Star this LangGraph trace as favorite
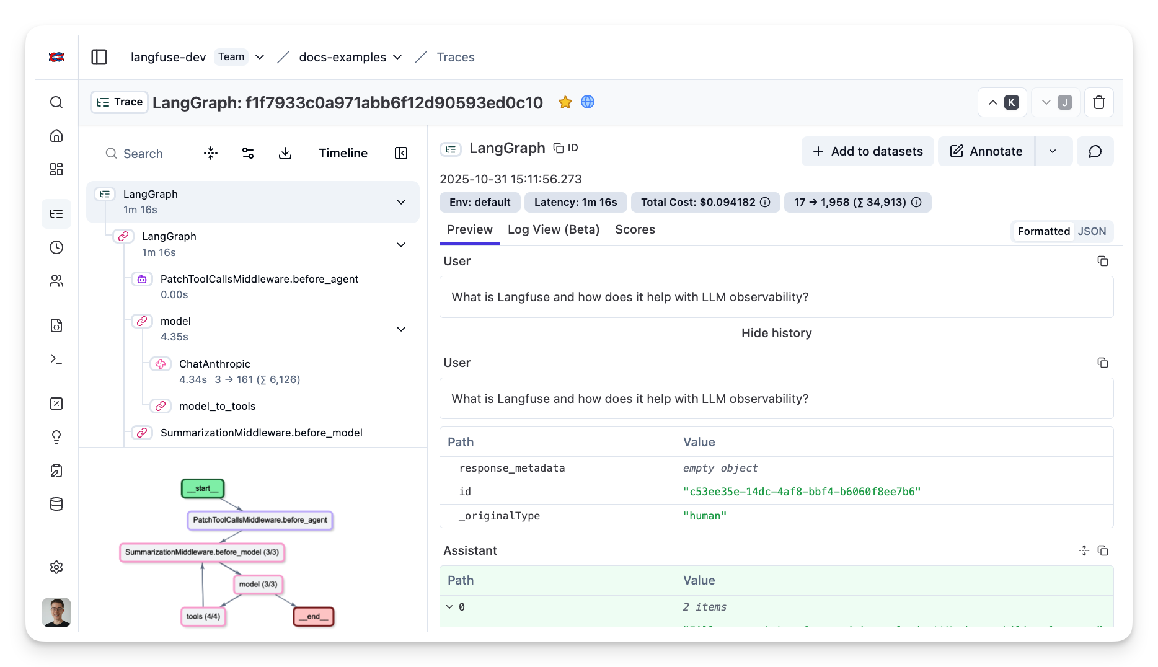 click(565, 102)
